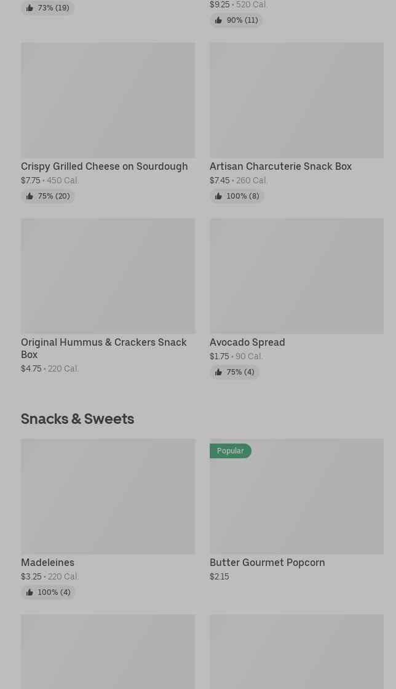Select the Madeleines item title
The height and width of the screenshot is (689, 396).
(47, 562)
